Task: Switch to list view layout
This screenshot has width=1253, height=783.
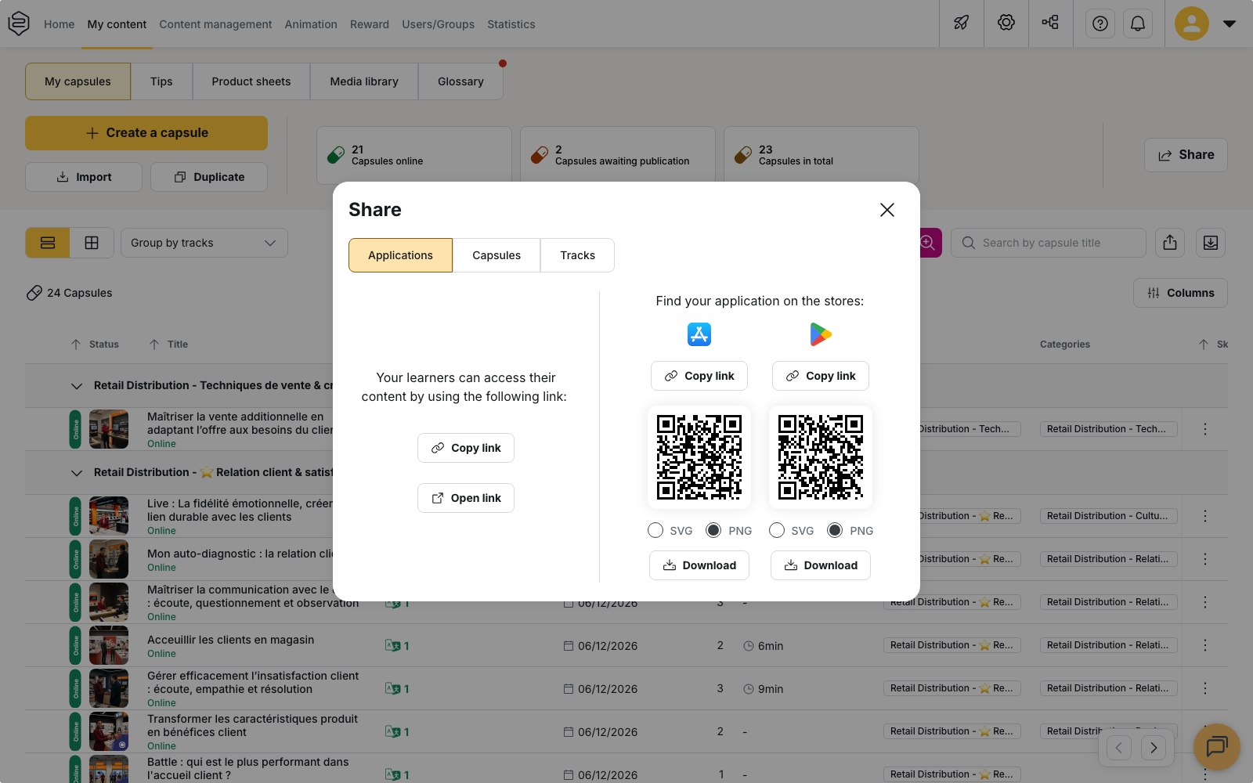Action: point(48,243)
